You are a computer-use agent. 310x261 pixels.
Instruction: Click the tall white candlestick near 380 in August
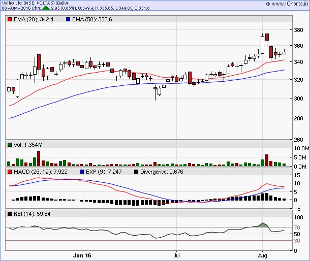pos(262,45)
